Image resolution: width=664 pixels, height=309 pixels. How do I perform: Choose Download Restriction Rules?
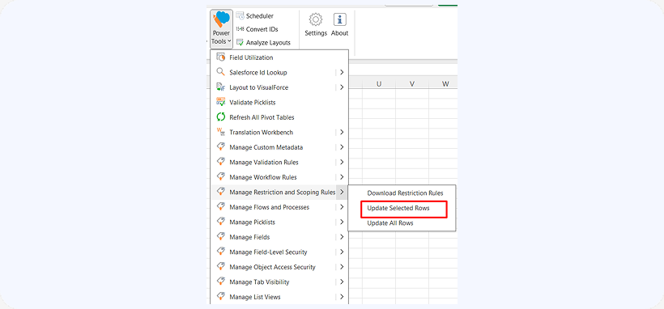(x=405, y=193)
